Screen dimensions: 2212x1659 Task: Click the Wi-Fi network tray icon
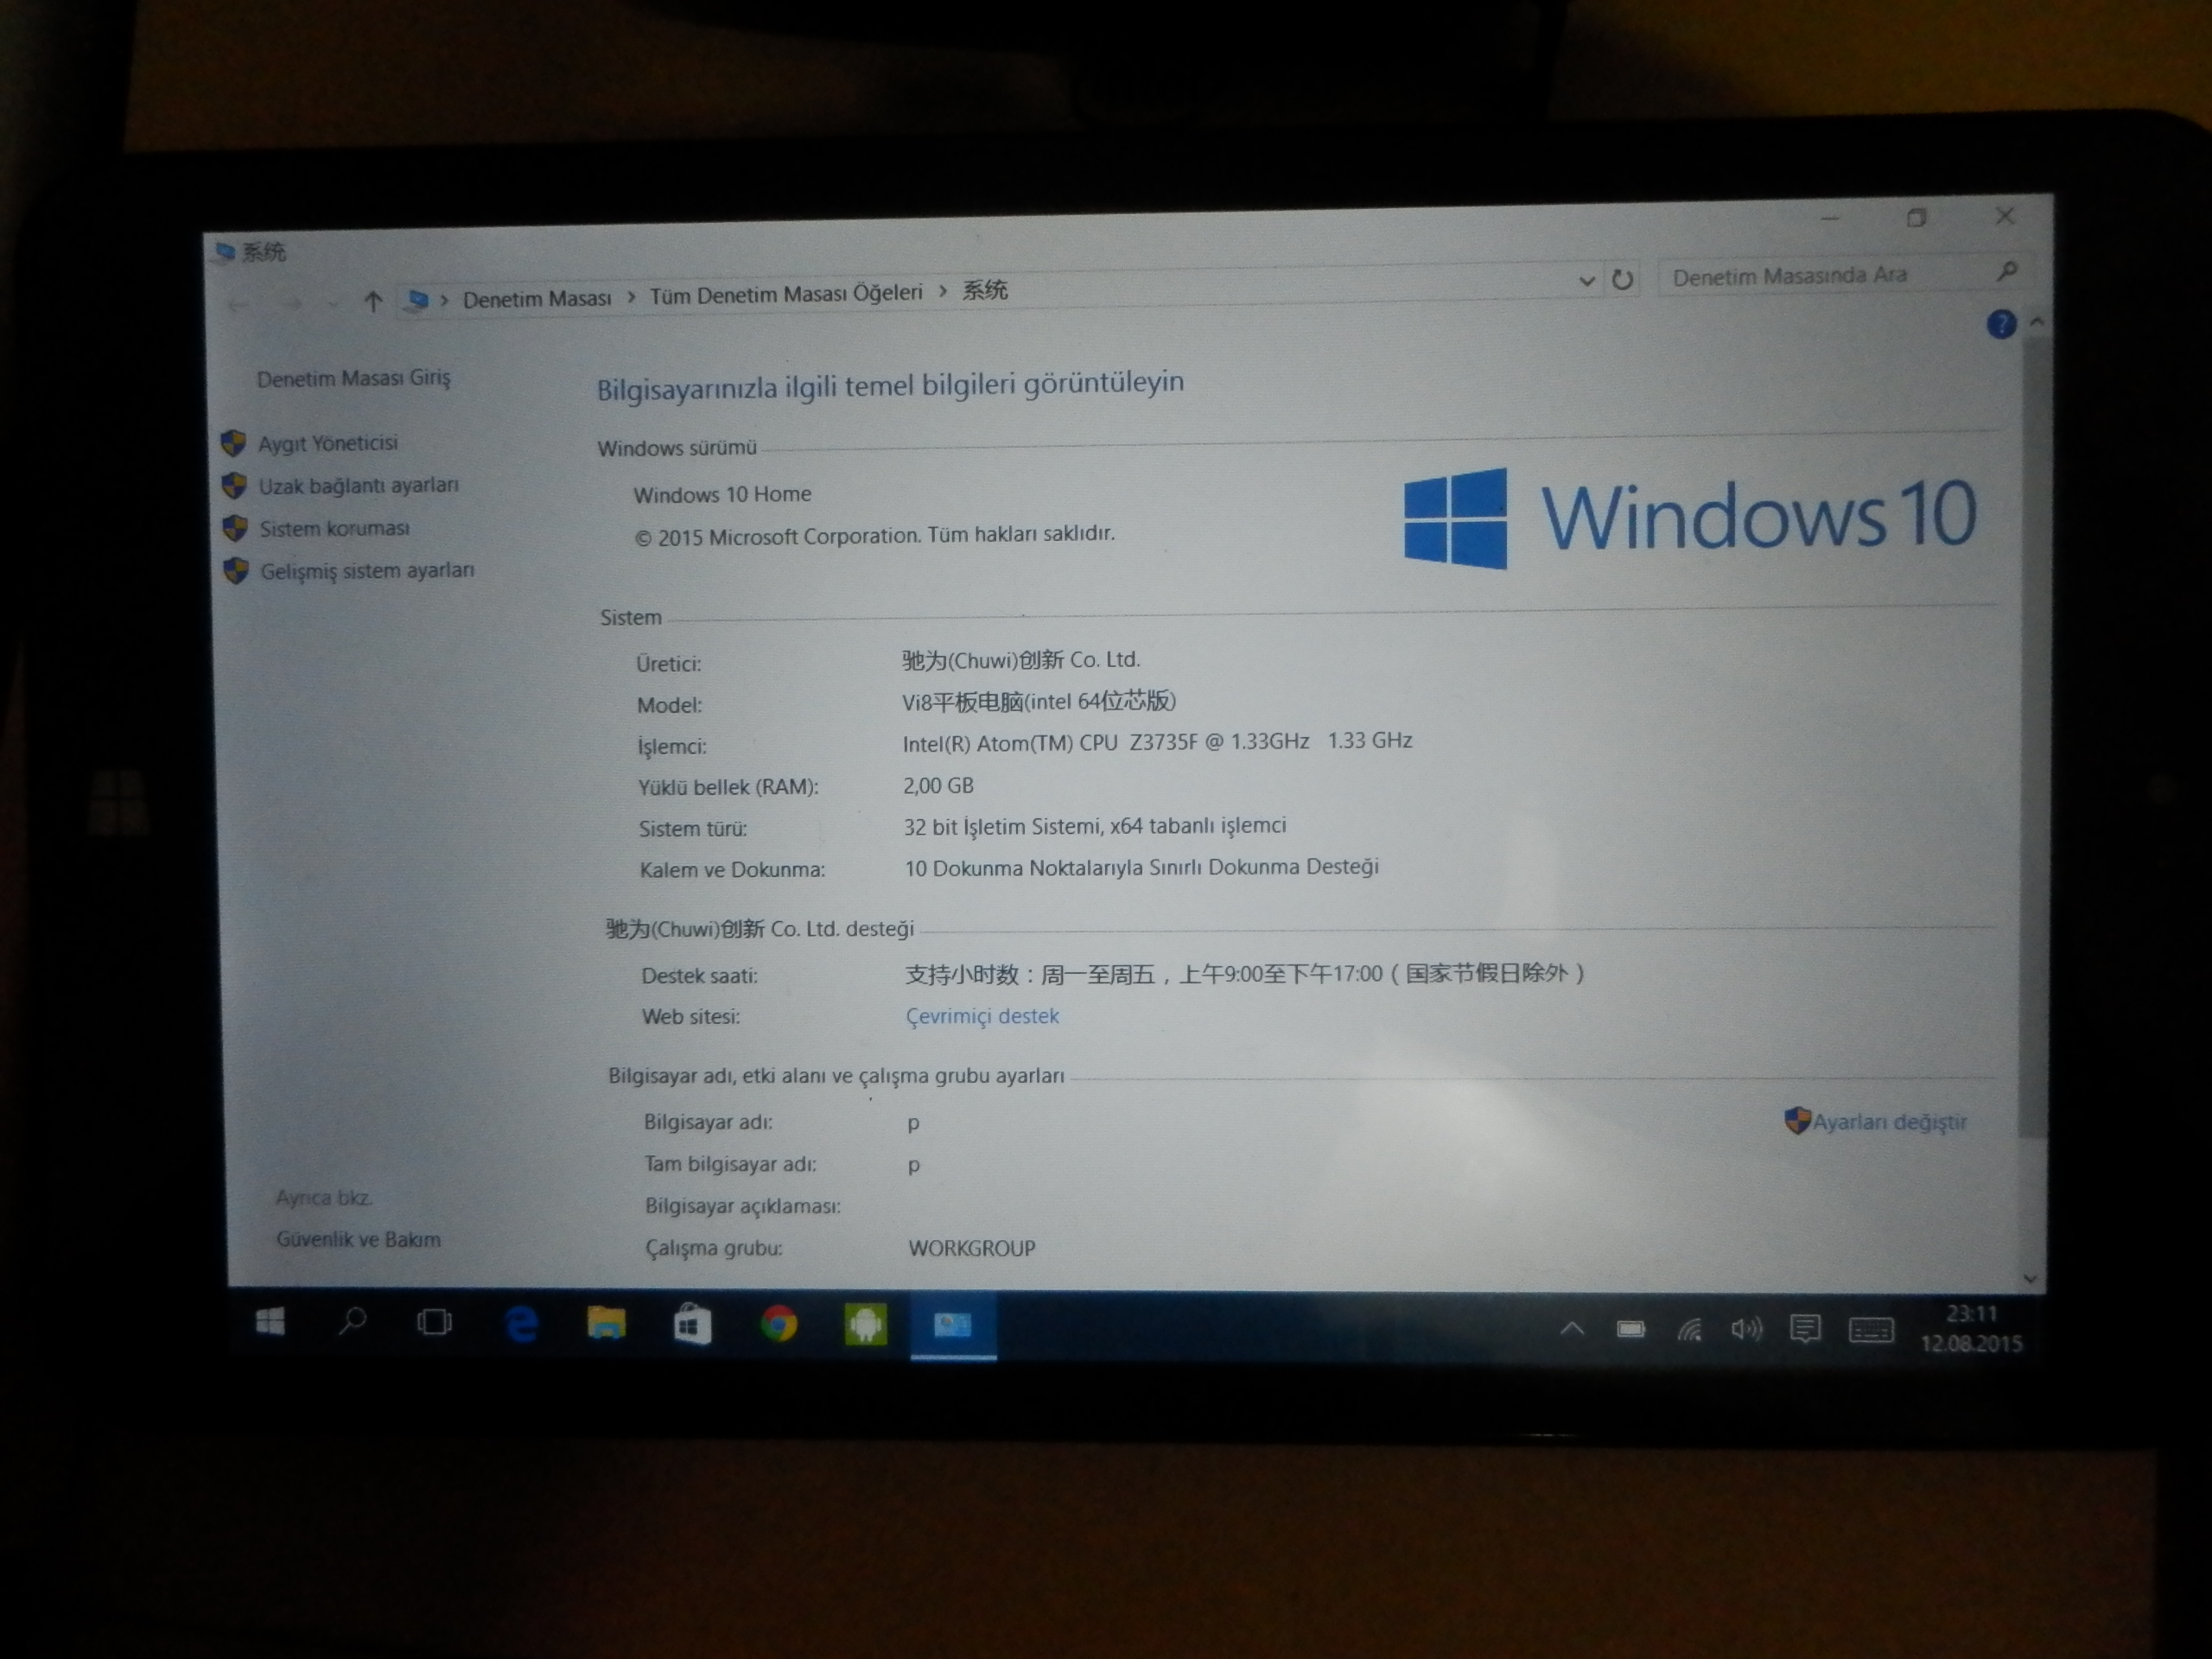1689,1330
